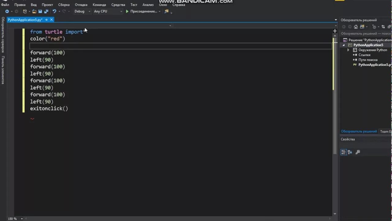This screenshot has width=392, height=221.
Task: Click the exitonclick() code line
Action: [x=49, y=109]
